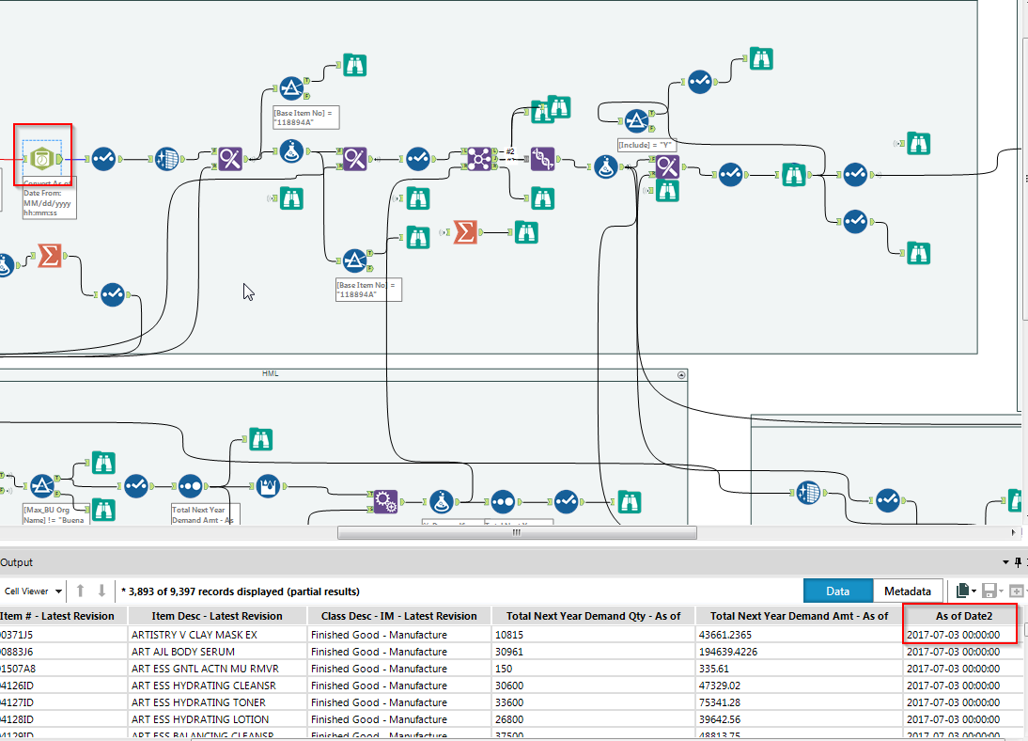Open the Output panel options chevron

pyautogui.click(x=1005, y=561)
